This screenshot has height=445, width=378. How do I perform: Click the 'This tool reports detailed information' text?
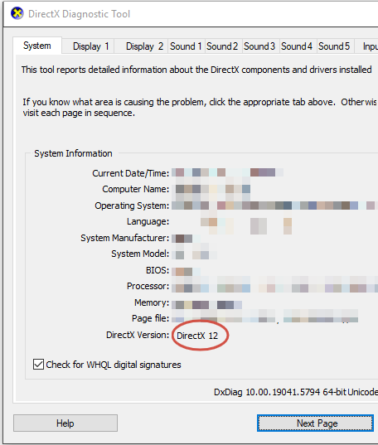[196, 70]
